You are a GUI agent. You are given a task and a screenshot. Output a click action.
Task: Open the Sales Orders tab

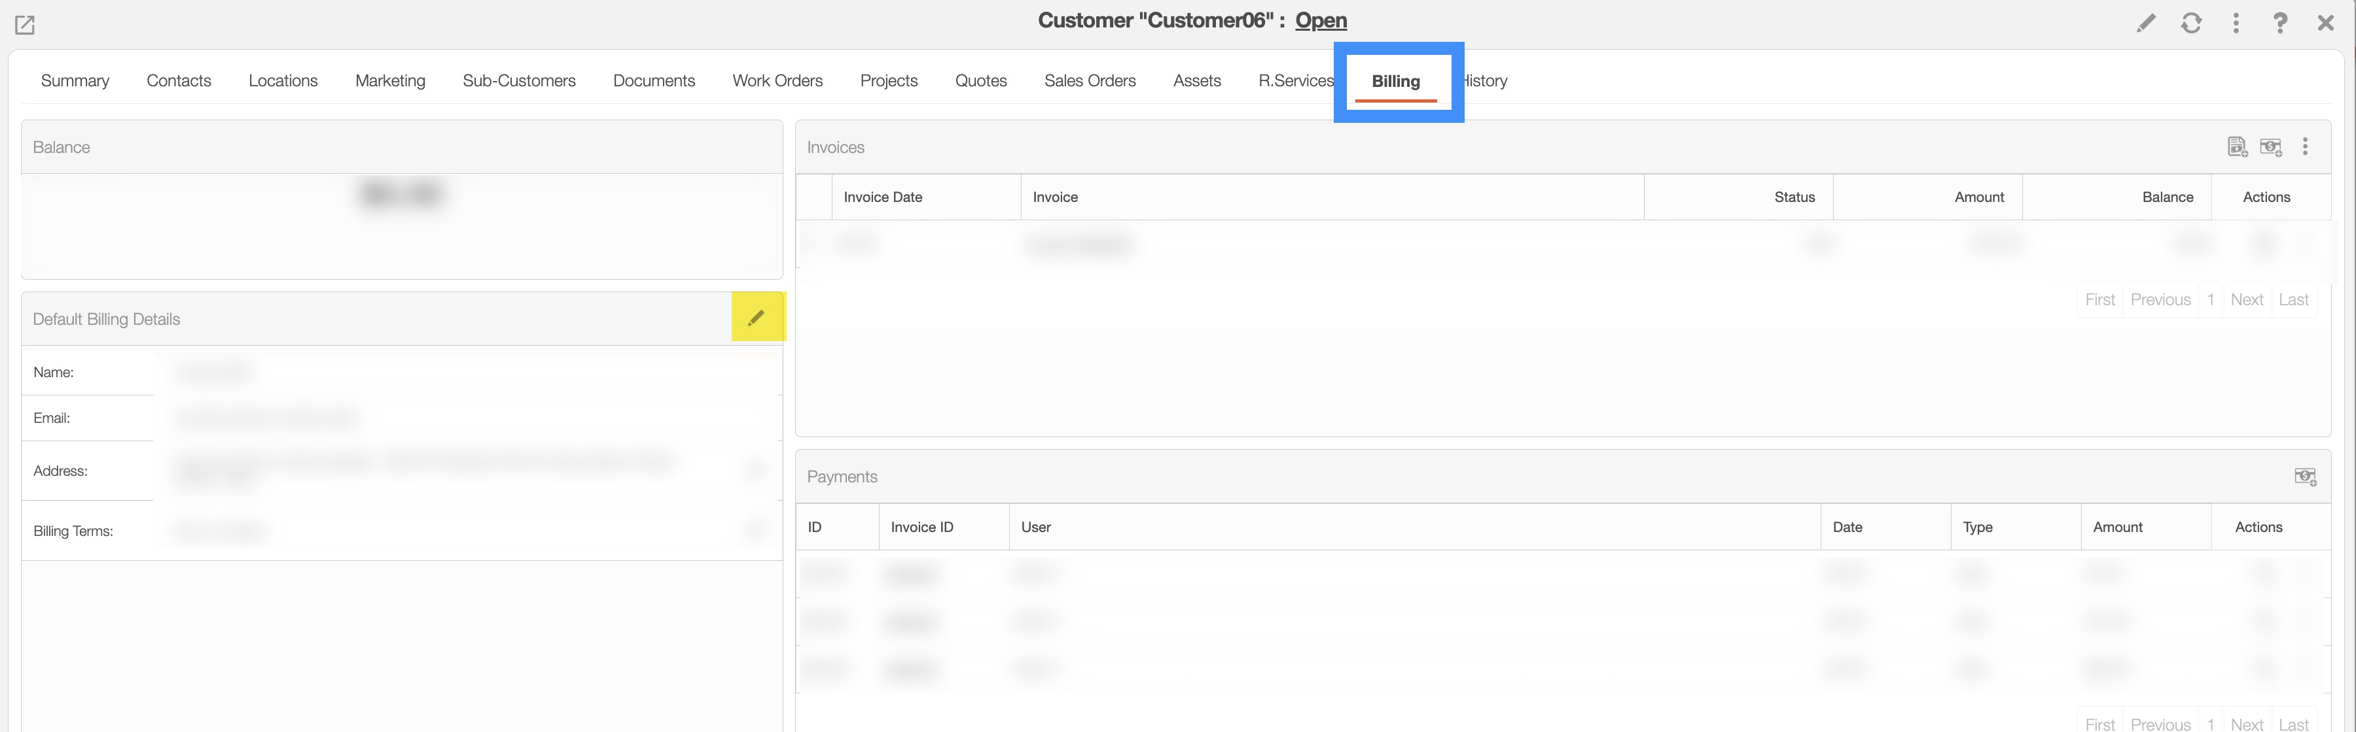(1089, 80)
